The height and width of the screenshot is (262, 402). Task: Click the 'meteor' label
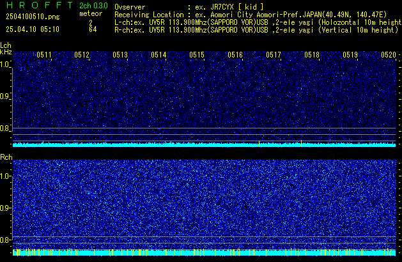(x=91, y=13)
